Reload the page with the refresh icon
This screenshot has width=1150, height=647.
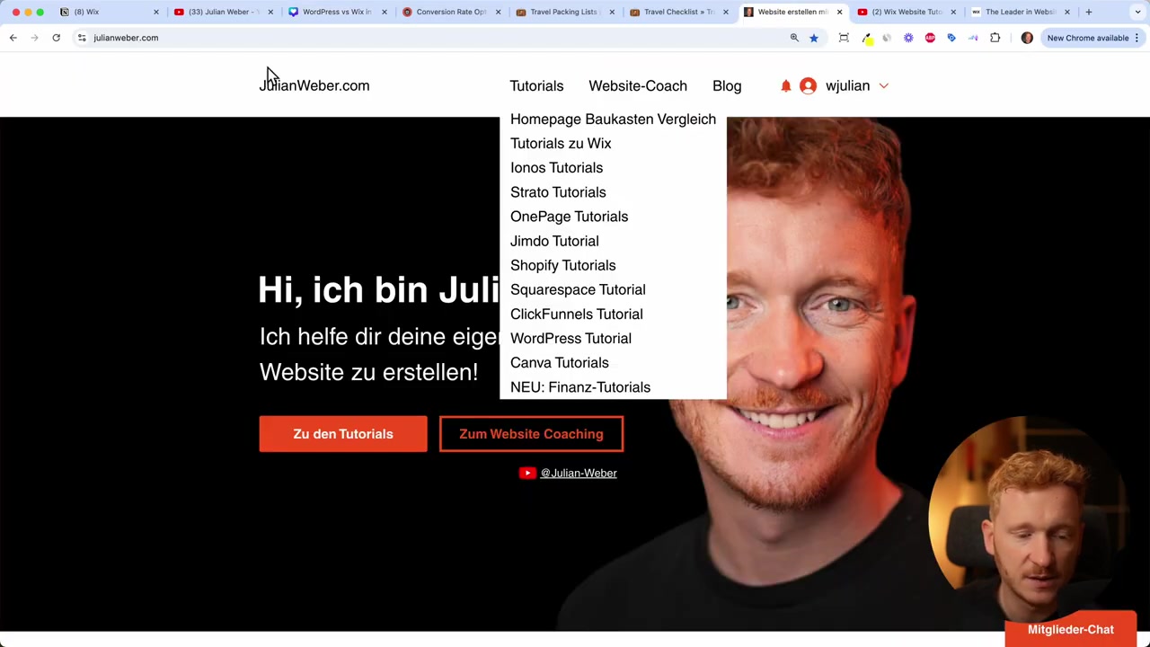56,38
